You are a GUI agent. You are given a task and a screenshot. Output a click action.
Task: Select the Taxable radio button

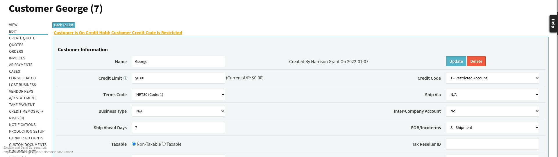(x=164, y=144)
